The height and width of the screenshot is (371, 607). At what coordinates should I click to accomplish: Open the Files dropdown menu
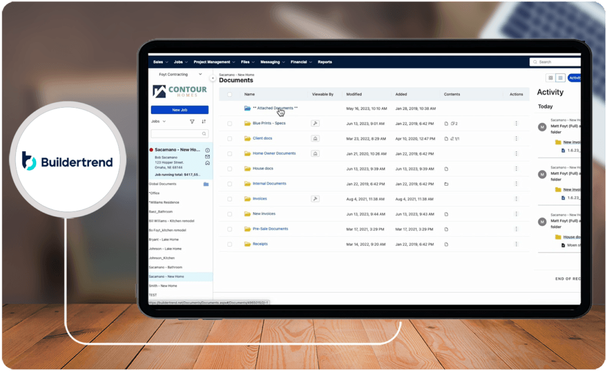(248, 62)
